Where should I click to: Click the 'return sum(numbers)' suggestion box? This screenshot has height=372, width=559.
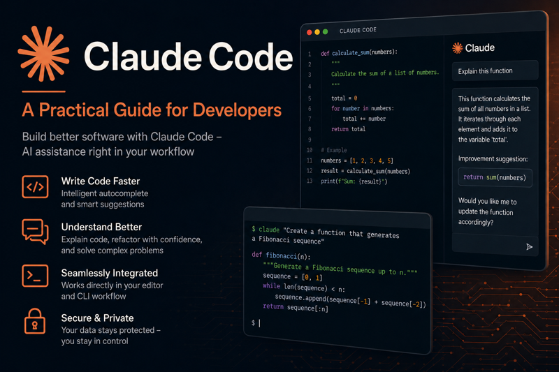point(495,177)
